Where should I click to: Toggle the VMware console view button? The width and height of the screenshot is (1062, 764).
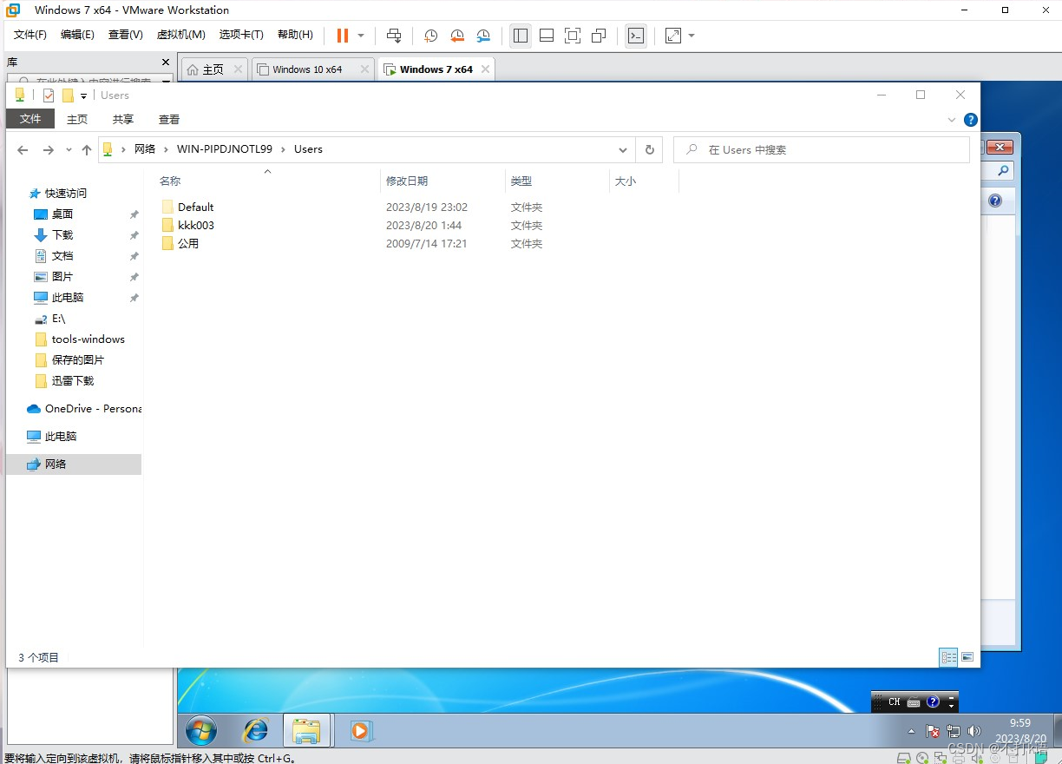coord(636,36)
